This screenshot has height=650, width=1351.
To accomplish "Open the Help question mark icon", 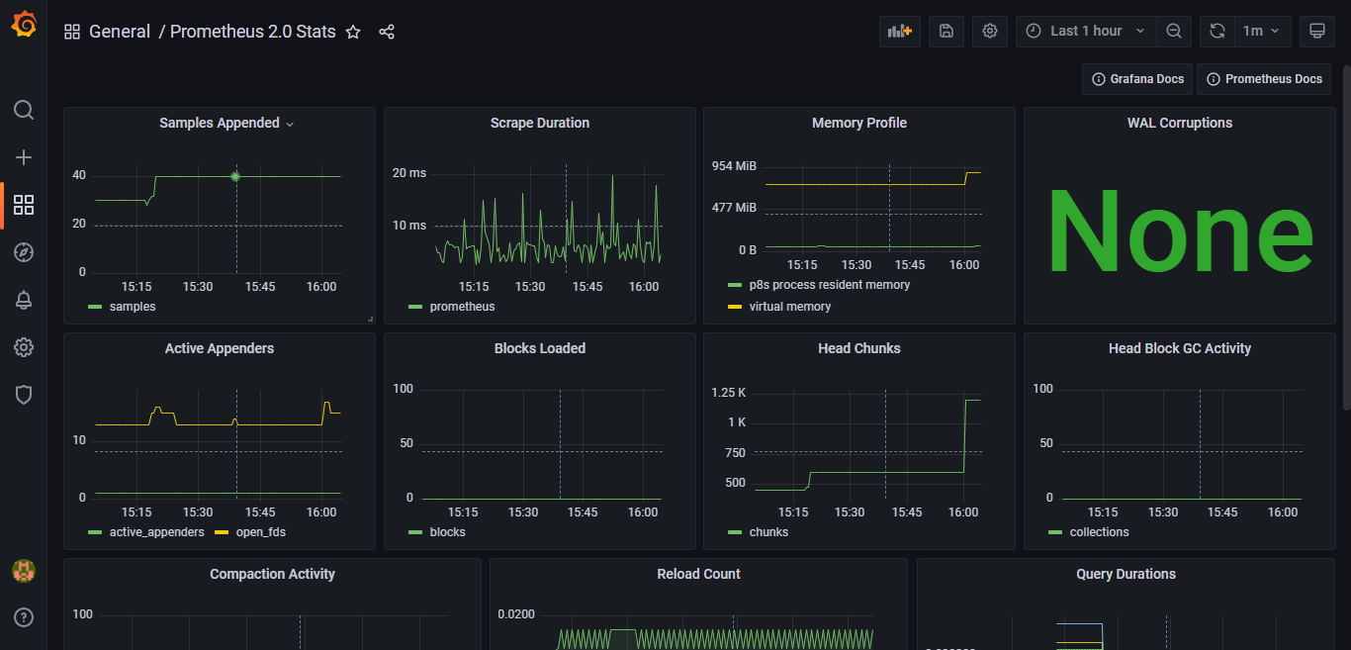I will click(24, 617).
